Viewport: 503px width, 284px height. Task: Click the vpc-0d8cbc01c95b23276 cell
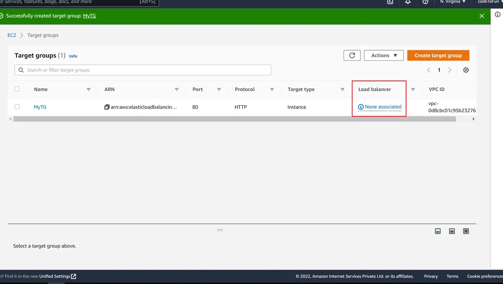click(x=452, y=107)
